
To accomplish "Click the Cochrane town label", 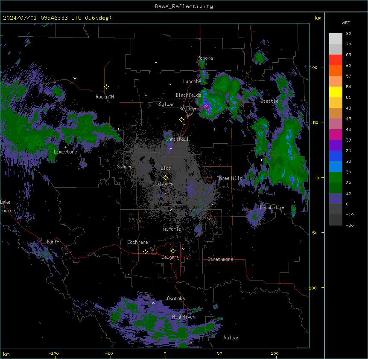I will click(x=137, y=242).
